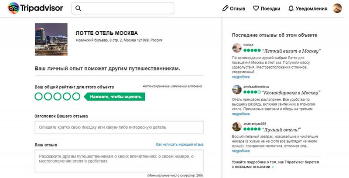Click the Заголовок Вашего отзыва field

[119, 127]
